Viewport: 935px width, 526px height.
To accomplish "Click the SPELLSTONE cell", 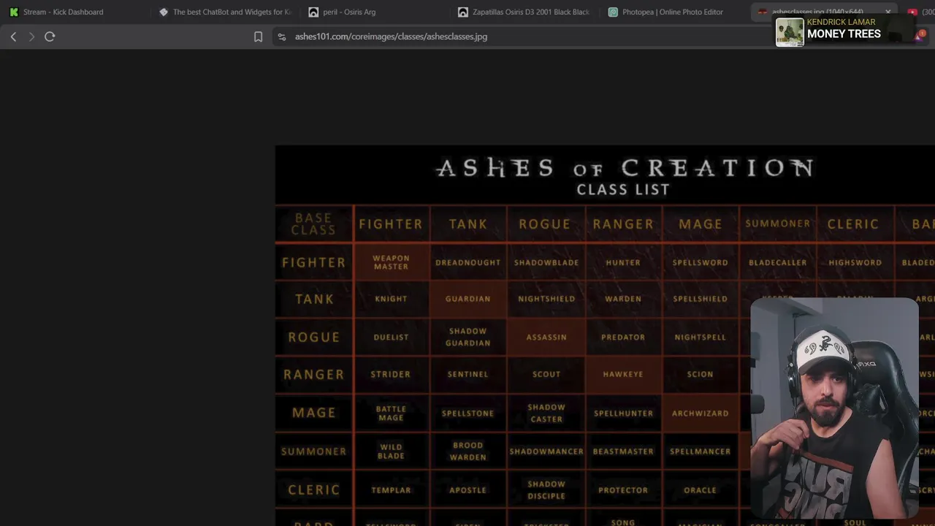I will point(468,413).
